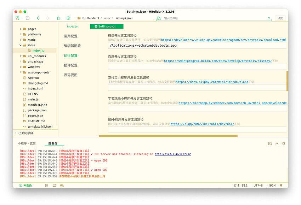The width and height of the screenshot is (301, 205).
Task: Open the developers.weixin.qq.com download link
Action: coord(224,40)
